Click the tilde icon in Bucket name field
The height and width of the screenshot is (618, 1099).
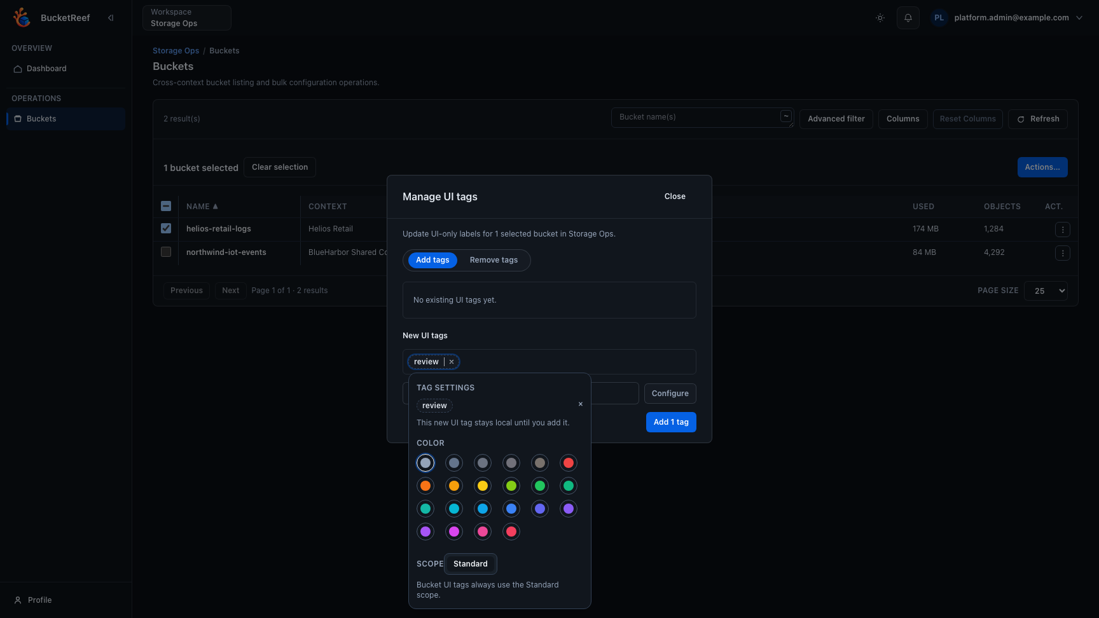point(786,116)
